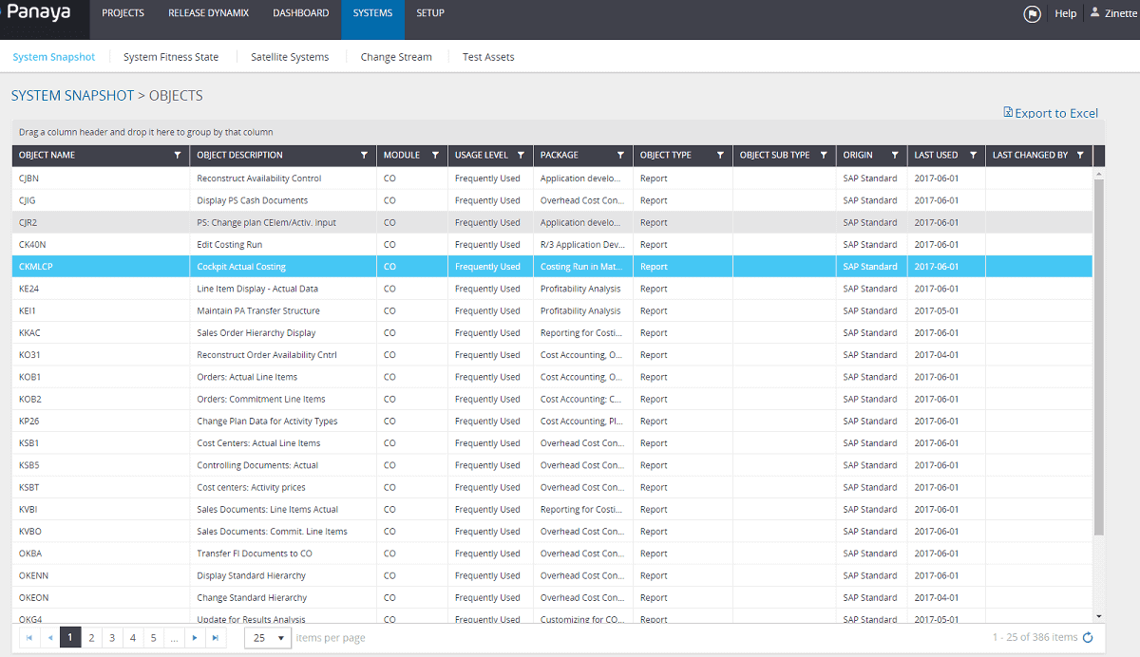Click 'Maintain PA Transfer Structure' cell

[283, 310]
